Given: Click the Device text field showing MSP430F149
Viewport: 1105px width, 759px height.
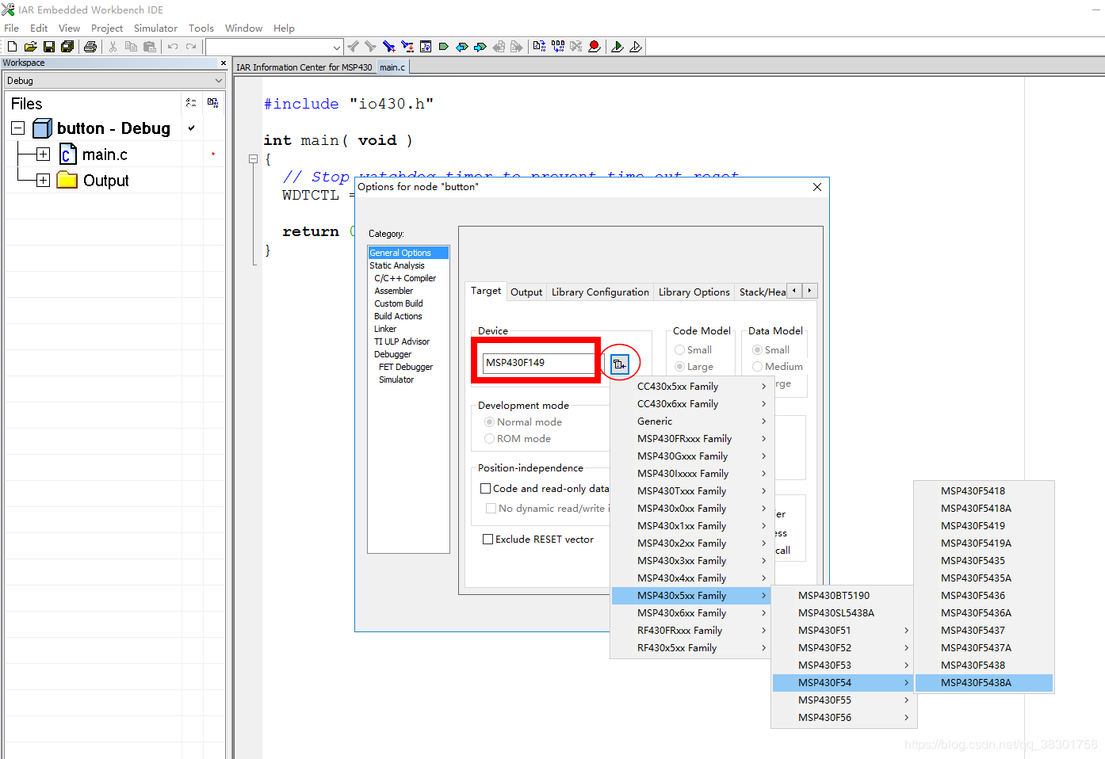Looking at the screenshot, I should 537,363.
